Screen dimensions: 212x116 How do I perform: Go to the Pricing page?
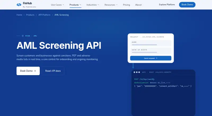pos(126,5)
